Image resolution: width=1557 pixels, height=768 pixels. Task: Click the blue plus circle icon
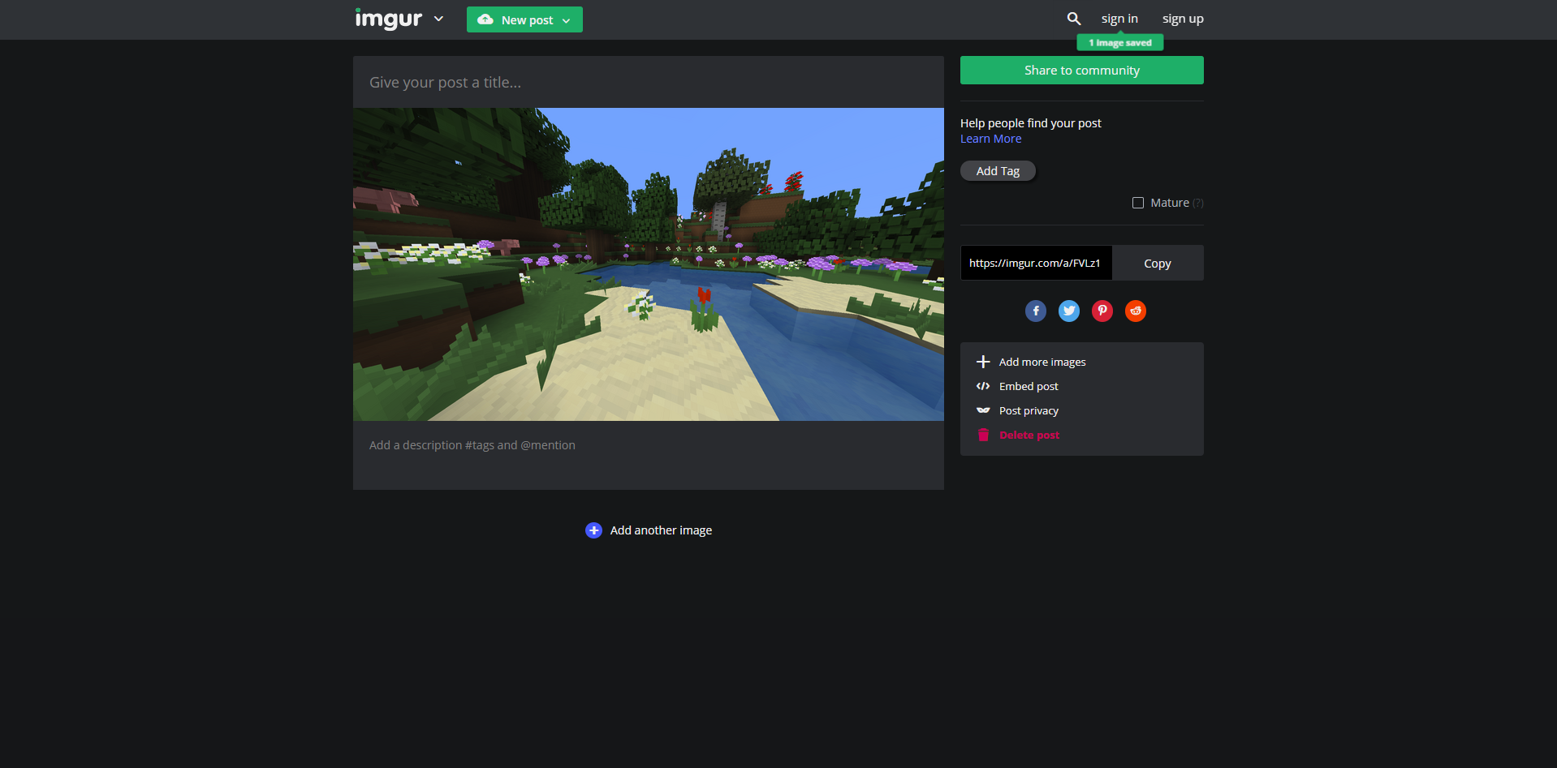[x=593, y=530]
